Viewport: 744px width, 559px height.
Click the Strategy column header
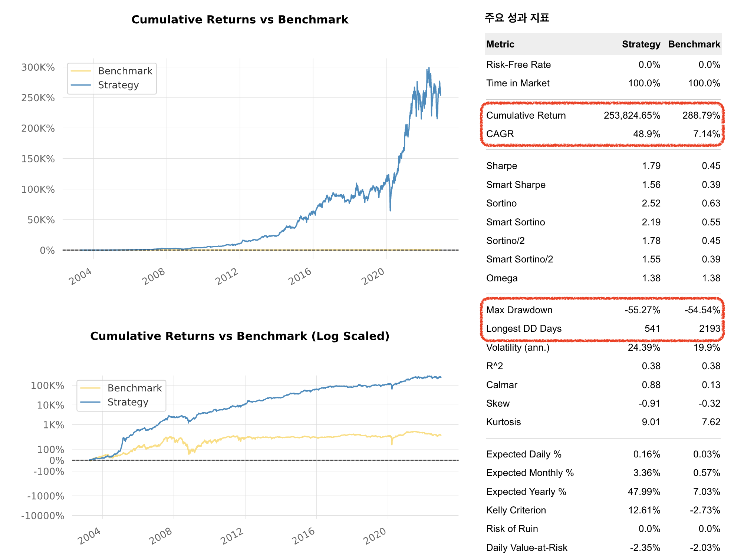click(x=641, y=44)
